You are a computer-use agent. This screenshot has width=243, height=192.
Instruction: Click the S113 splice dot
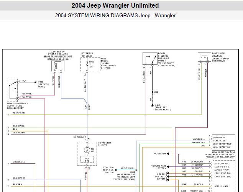coord(136,170)
